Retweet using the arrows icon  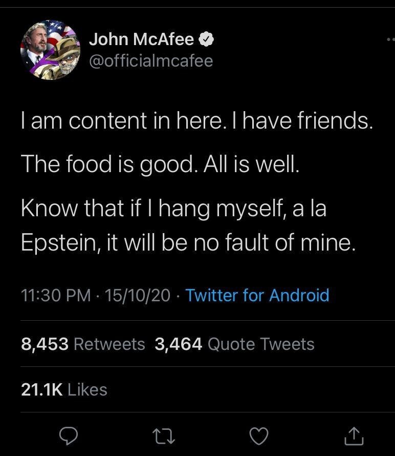pos(164,436)
